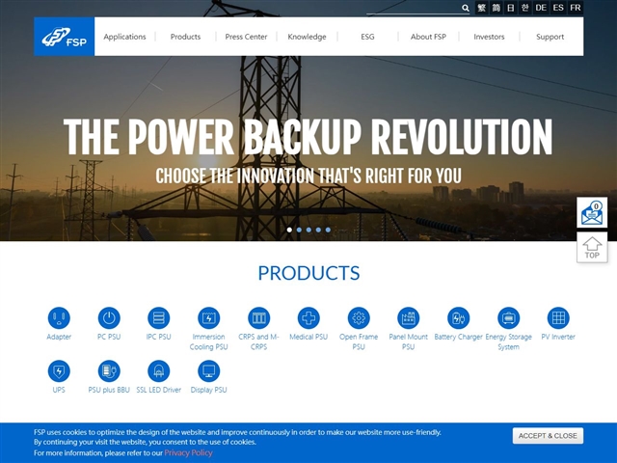617x463 pixels.
Task: Switch language to ES
Action: 558,8
